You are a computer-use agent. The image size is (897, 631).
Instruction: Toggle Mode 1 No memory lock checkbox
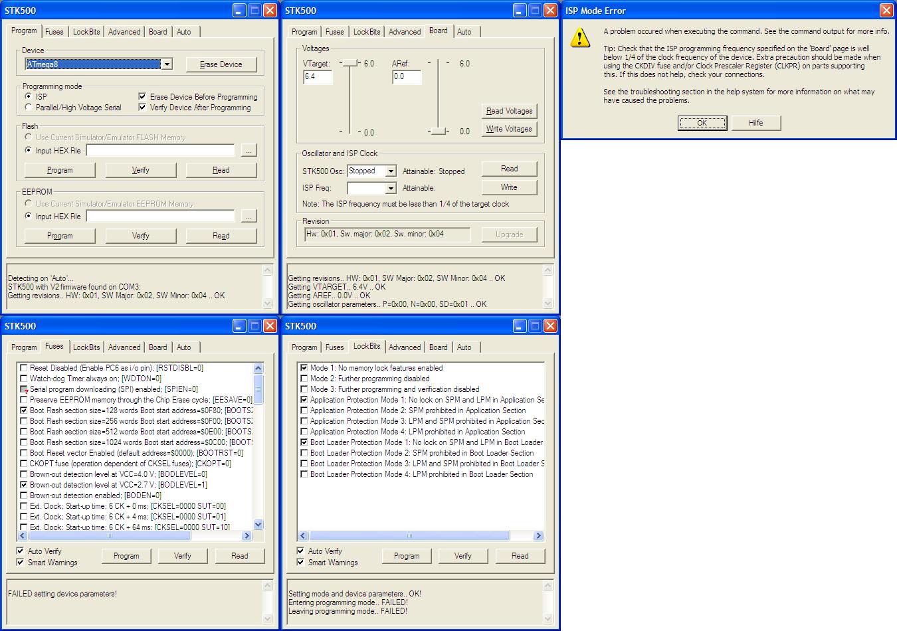click(304, 368)
